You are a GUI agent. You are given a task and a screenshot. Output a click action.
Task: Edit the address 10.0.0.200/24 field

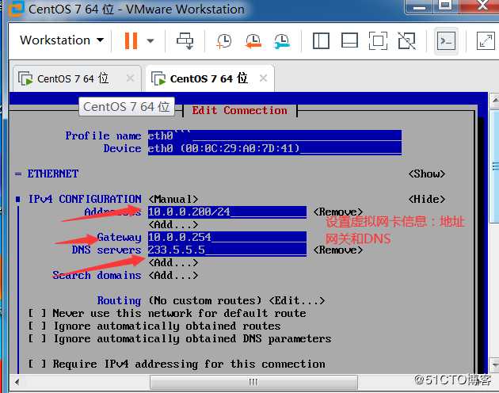pyautogui.click(x=227, y=212)
